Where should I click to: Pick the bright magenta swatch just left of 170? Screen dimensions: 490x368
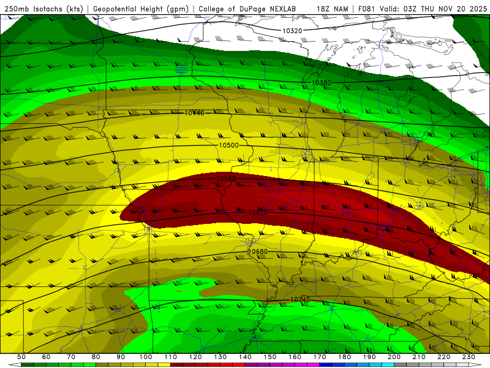tap(313, 365)
